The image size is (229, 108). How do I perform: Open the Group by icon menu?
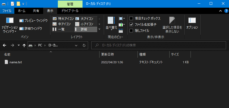(122, 19)
